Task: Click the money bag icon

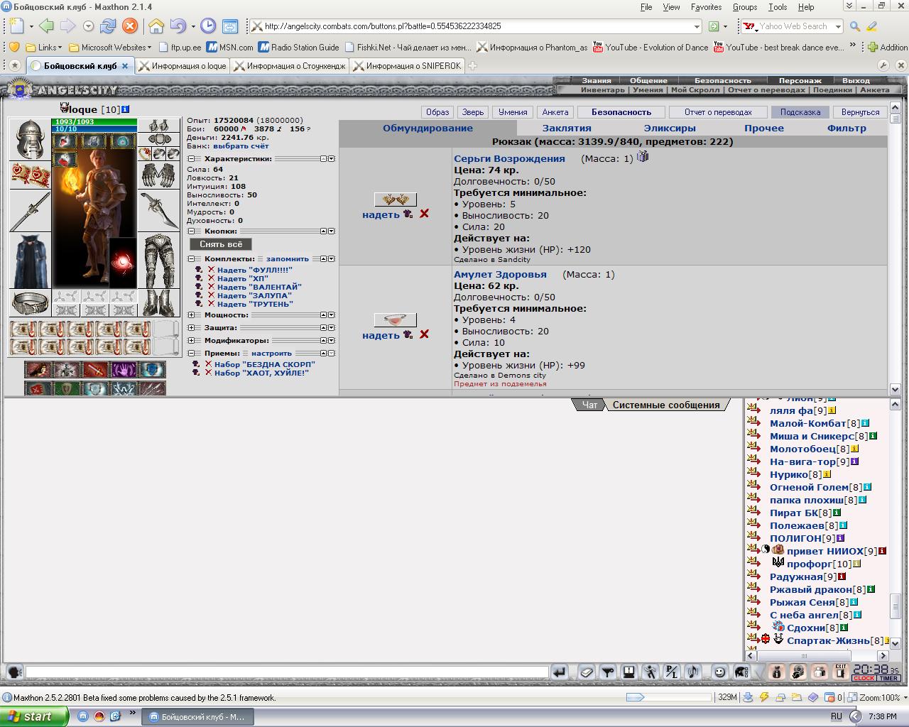Action: [x=777, y=672]
